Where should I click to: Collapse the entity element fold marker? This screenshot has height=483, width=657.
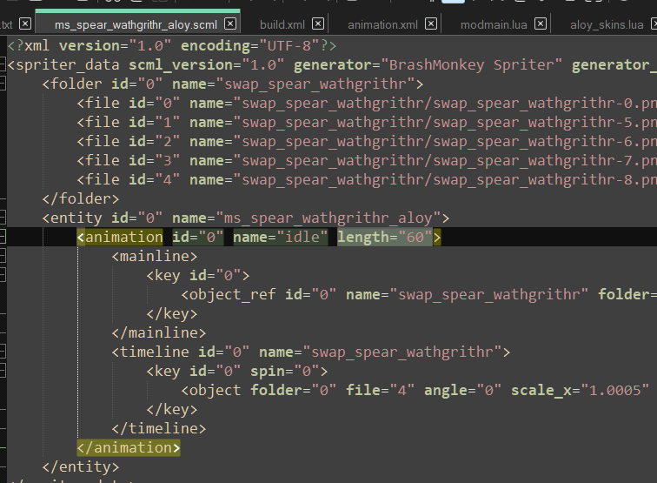coord(3,218)
